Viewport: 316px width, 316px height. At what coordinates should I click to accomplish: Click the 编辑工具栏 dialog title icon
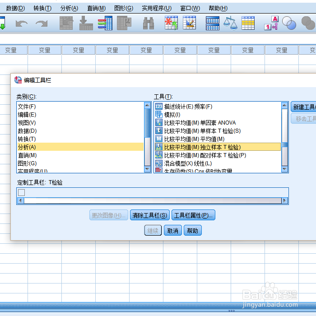coord(18,80)
